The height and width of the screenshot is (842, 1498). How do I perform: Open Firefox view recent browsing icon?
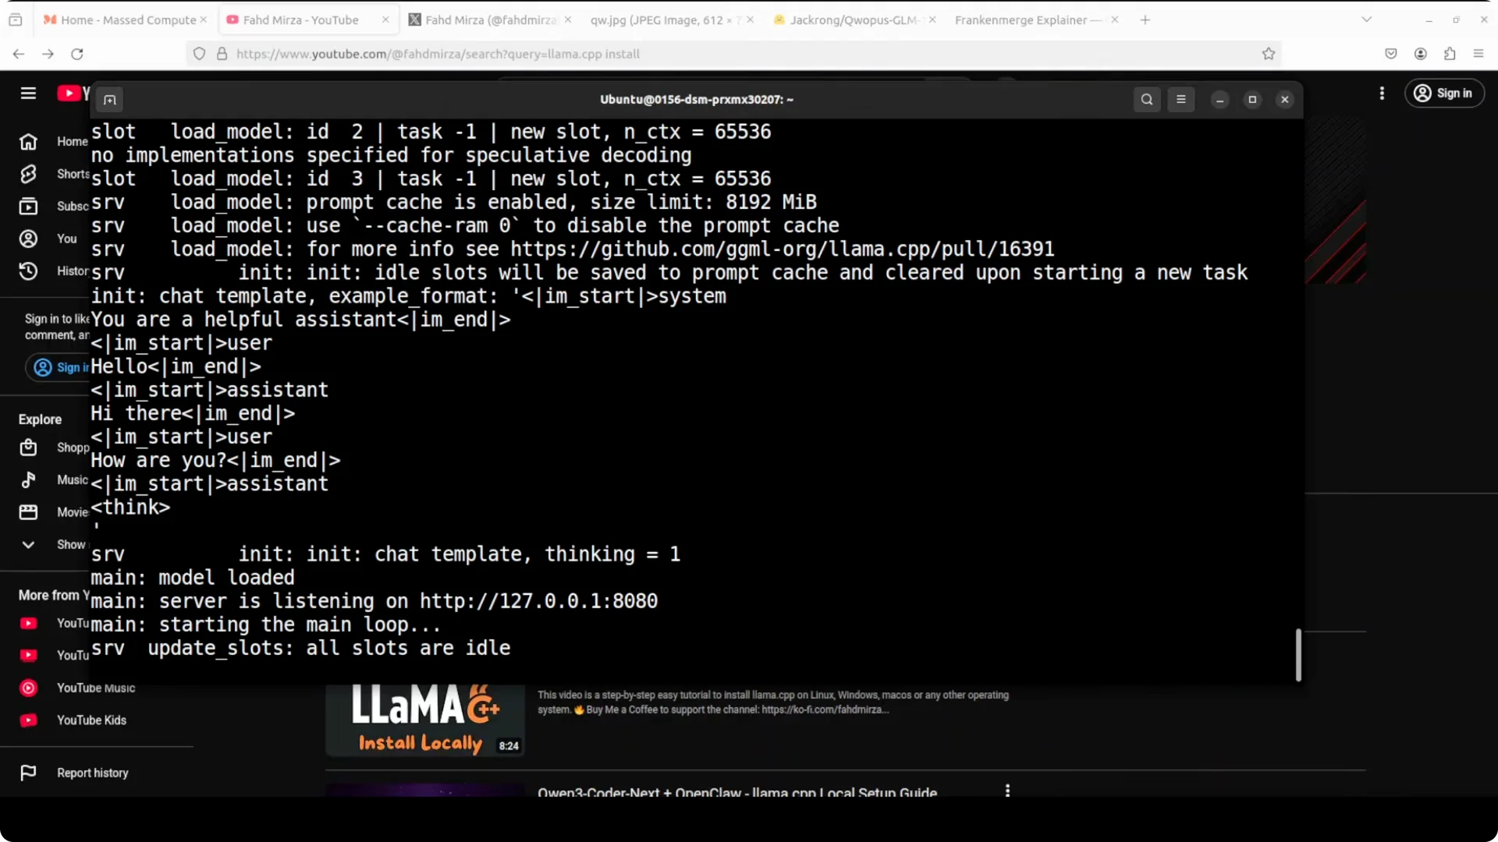[x=16, y=20]
